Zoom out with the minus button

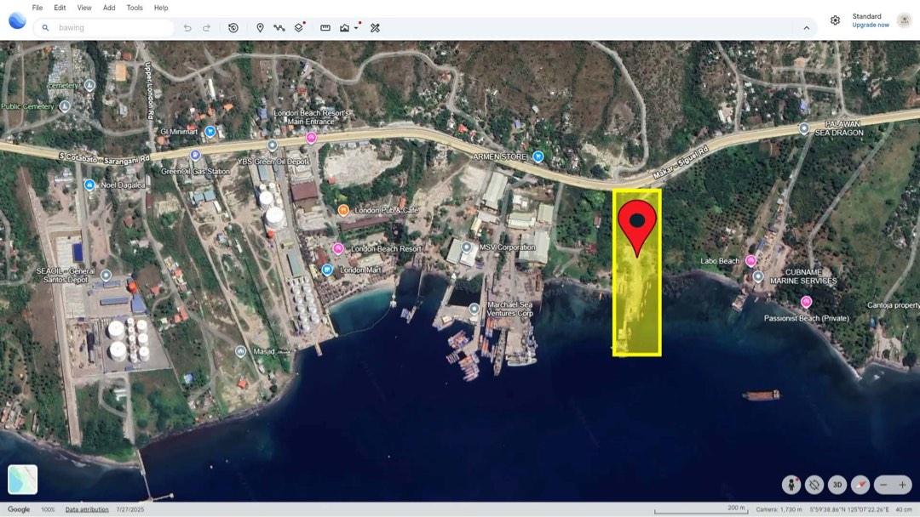click(x=883, y=484)
